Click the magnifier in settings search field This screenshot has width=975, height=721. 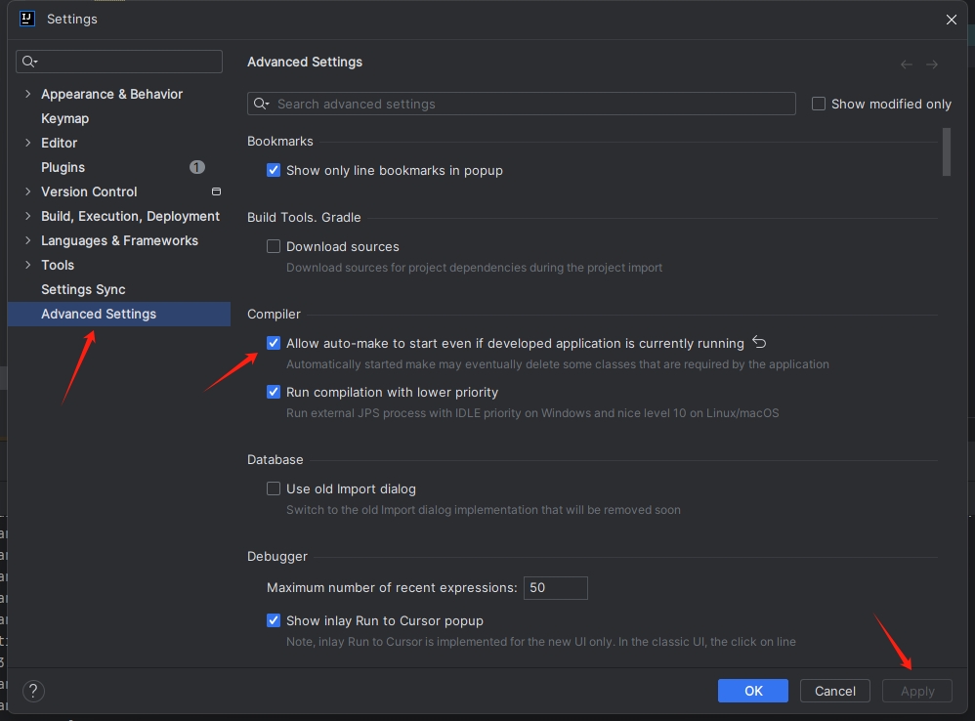coord(29,62)
